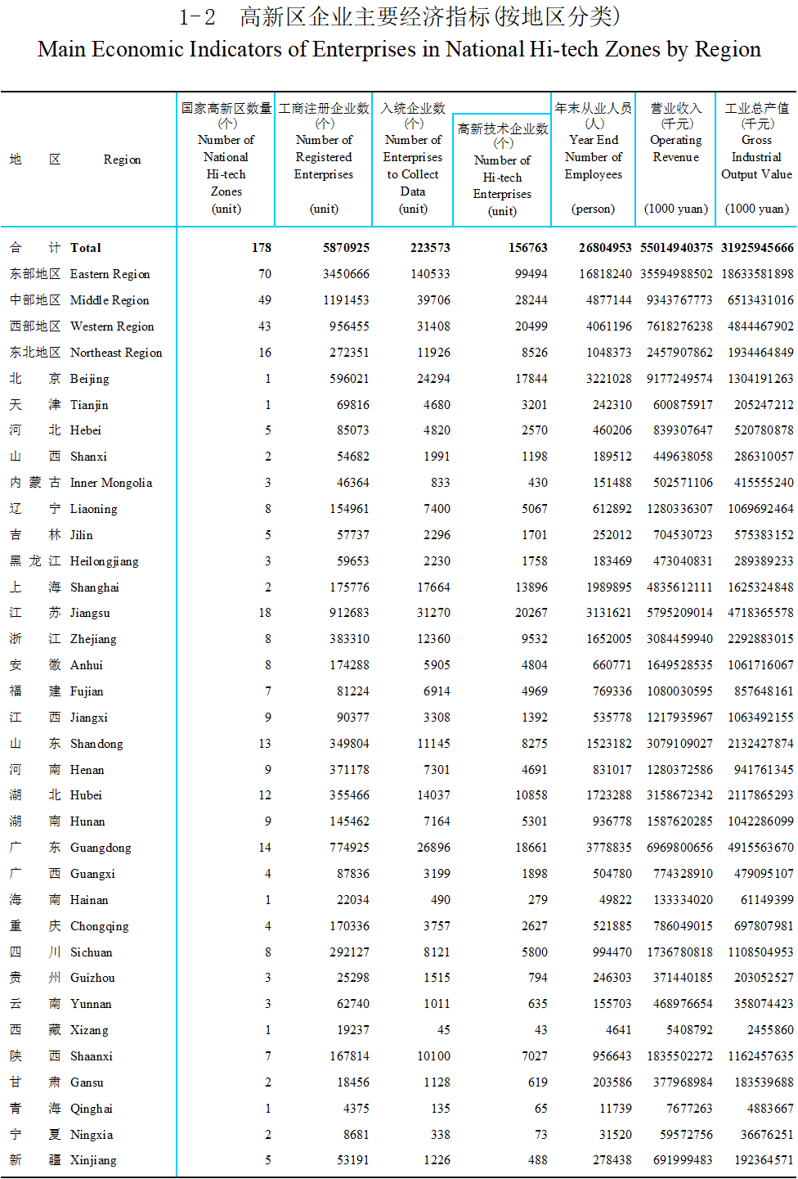
Task: Select the Number of Registered Enterprises header
Action: [x=324, y=158]
